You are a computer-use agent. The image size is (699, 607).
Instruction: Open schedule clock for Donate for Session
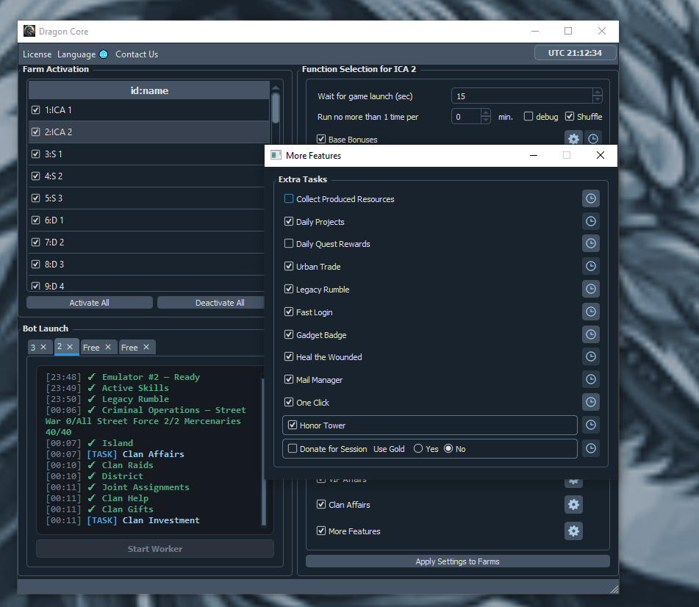pos(591,448)
